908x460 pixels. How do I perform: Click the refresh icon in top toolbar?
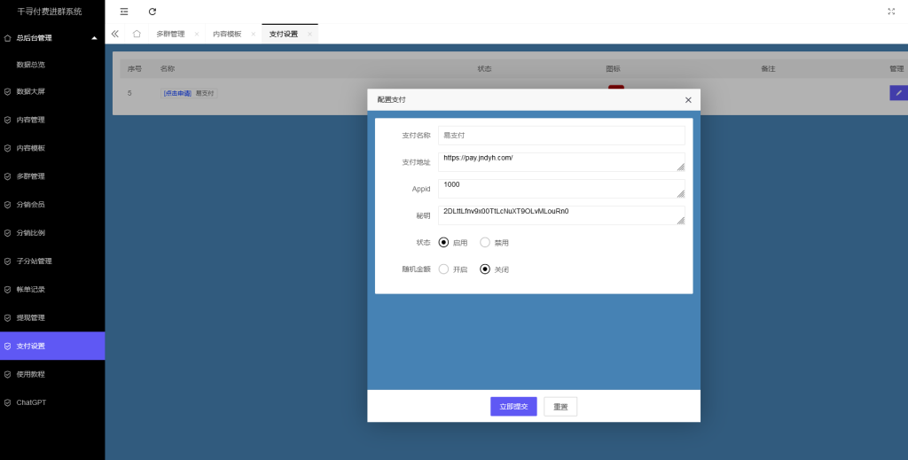pos(153,12)
